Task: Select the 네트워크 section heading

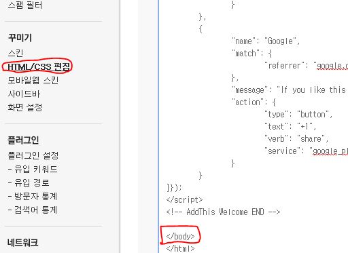Action: pyautogui.click(x=22, y=243)
